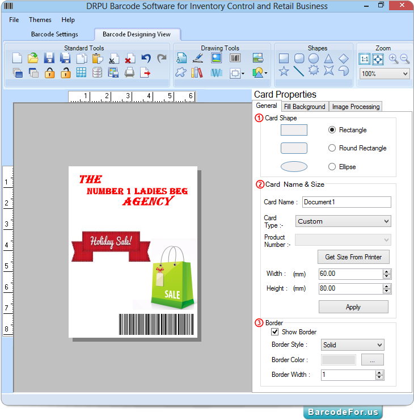The width and height of the screenshot is (414, 420).
Task: Show grid with the grid icon
Action: (81, 73)
